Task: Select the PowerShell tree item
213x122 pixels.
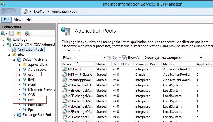Action: (x=36, y=105)
